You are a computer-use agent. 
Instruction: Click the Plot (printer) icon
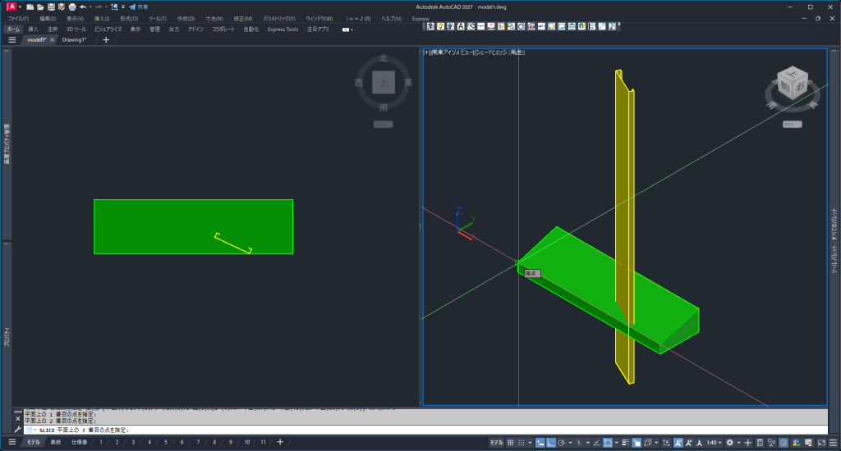point(72,7)
